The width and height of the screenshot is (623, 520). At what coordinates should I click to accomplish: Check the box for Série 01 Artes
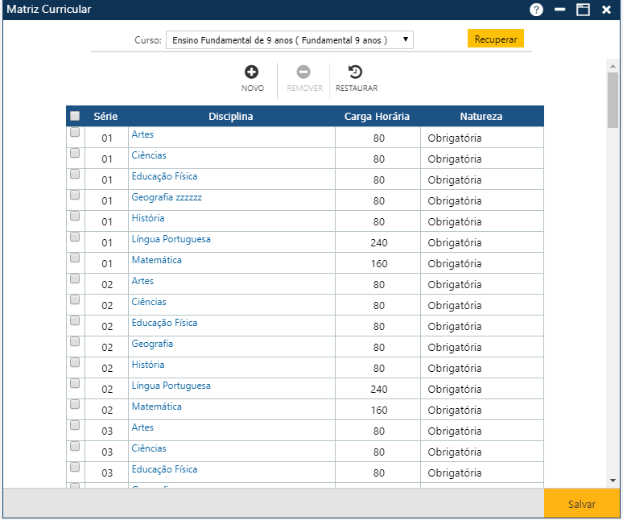click(75, 133)
